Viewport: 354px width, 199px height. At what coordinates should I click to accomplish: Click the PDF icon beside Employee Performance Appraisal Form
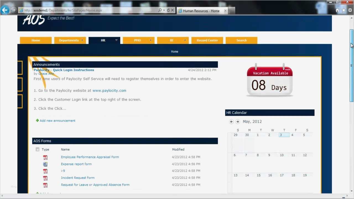tap(45, 157)
